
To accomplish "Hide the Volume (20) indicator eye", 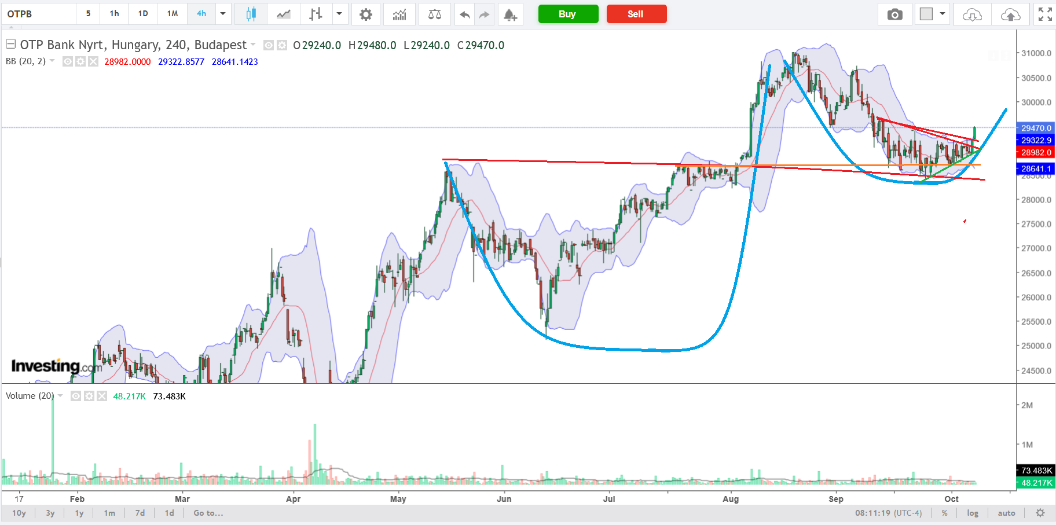I will pyautogui.click(x=76, y=396).
